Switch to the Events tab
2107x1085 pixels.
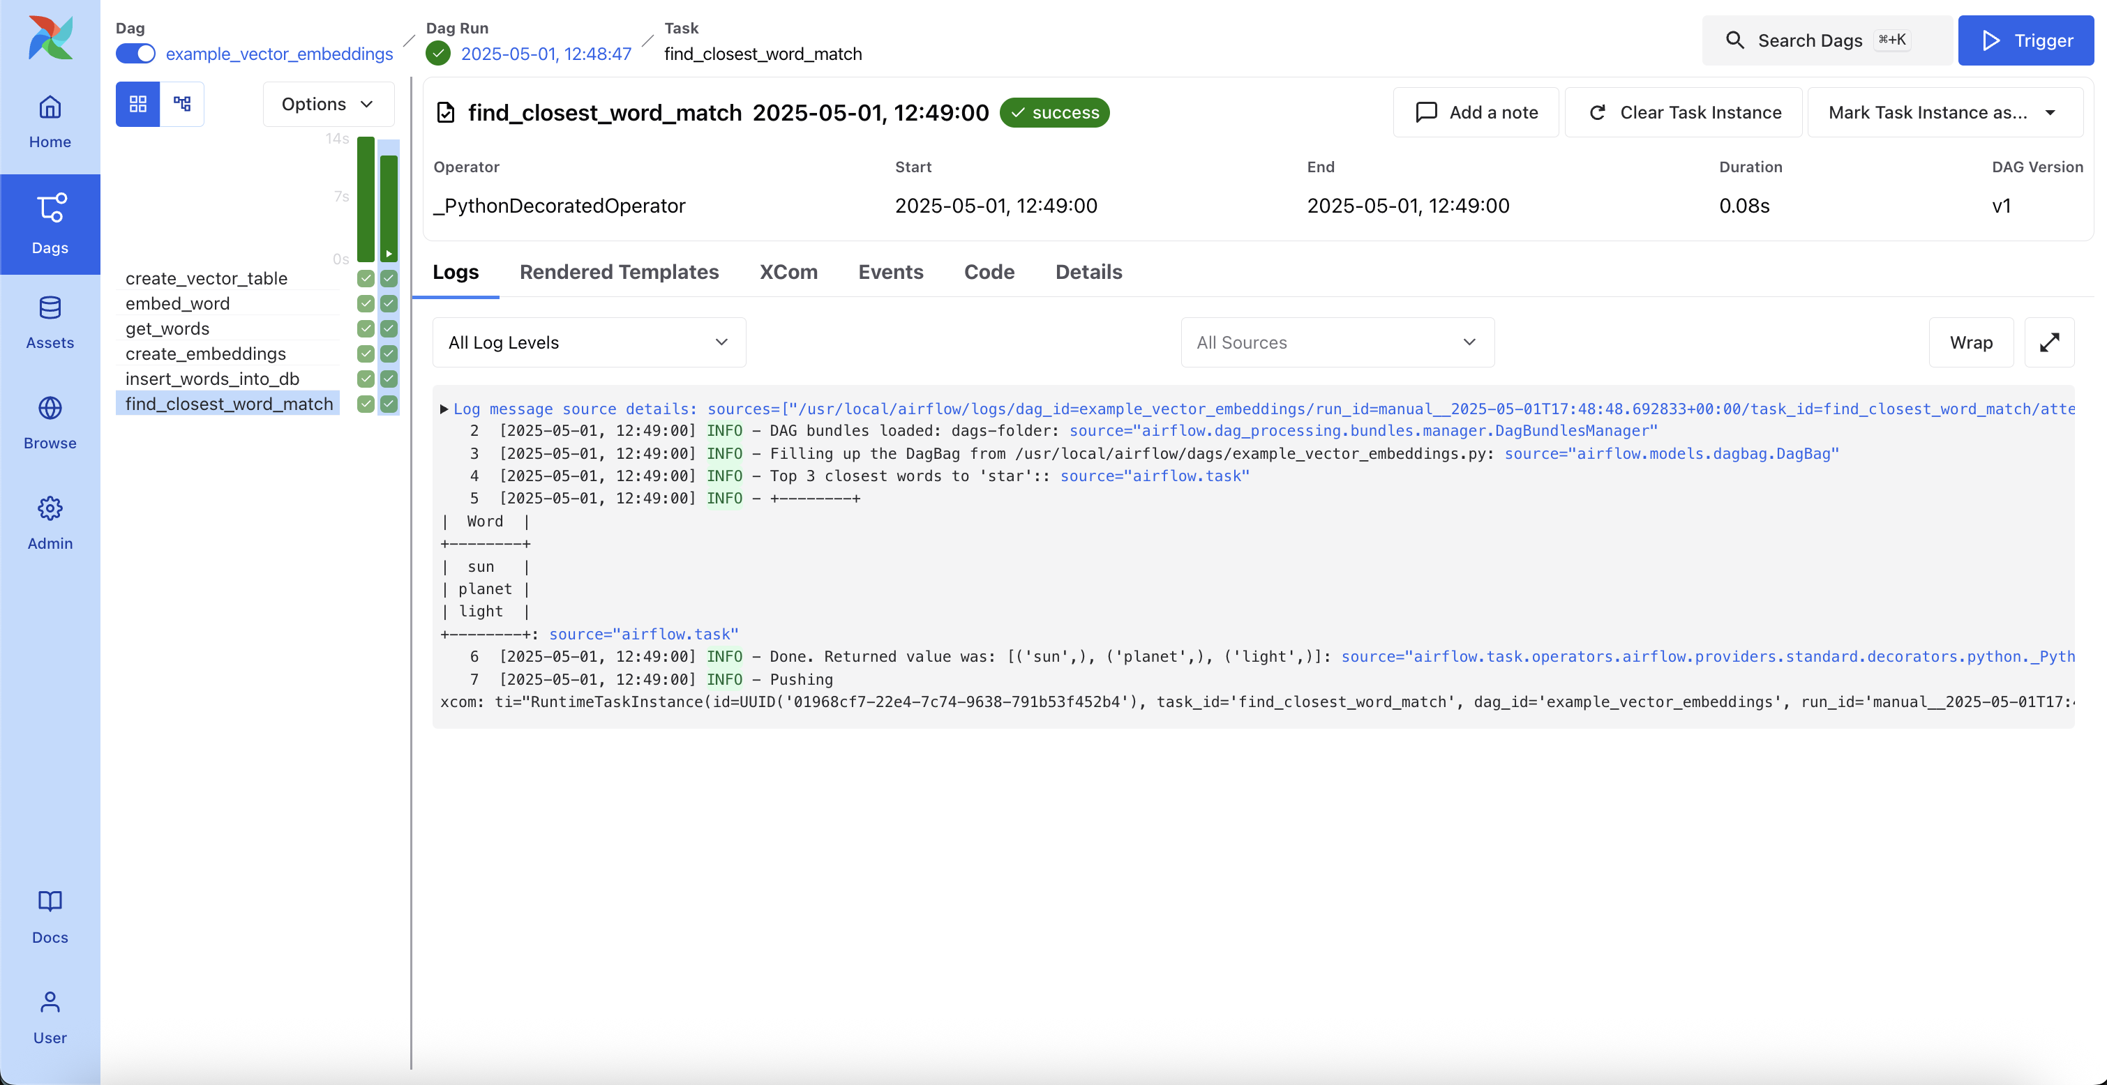pyautogui.click(x=891, y=272)
